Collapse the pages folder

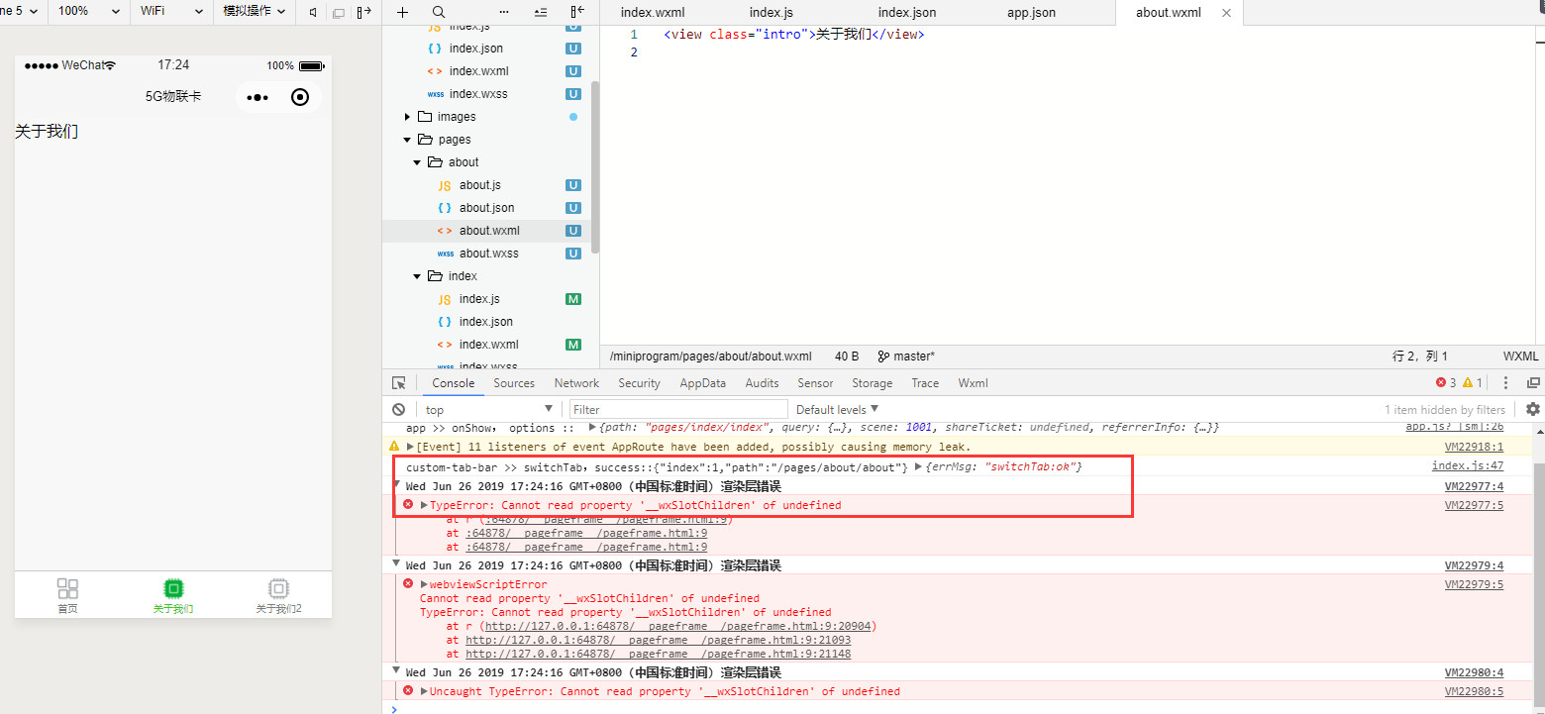click(407, 140)
